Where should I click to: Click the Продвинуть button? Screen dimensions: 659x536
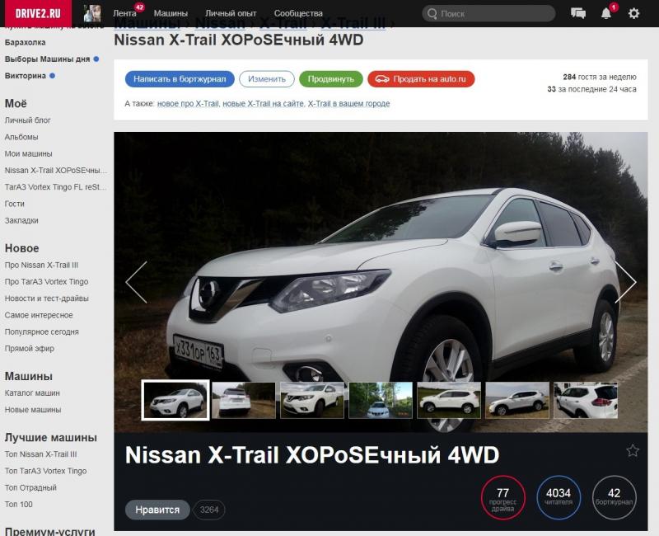[x=331, y=79]
